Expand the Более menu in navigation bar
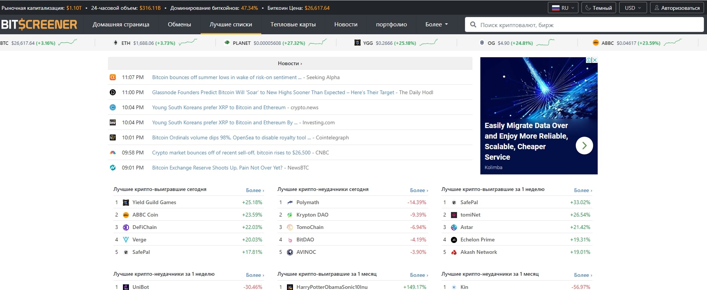The height and width of the screenshot is (290, 707). [437, 24]
